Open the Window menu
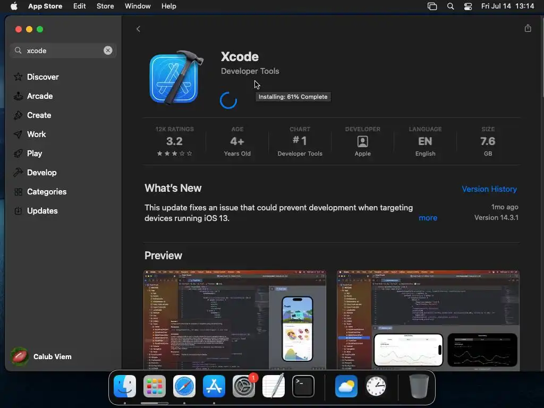The width and height of the screenshot is (544, 408). [138, 6]
